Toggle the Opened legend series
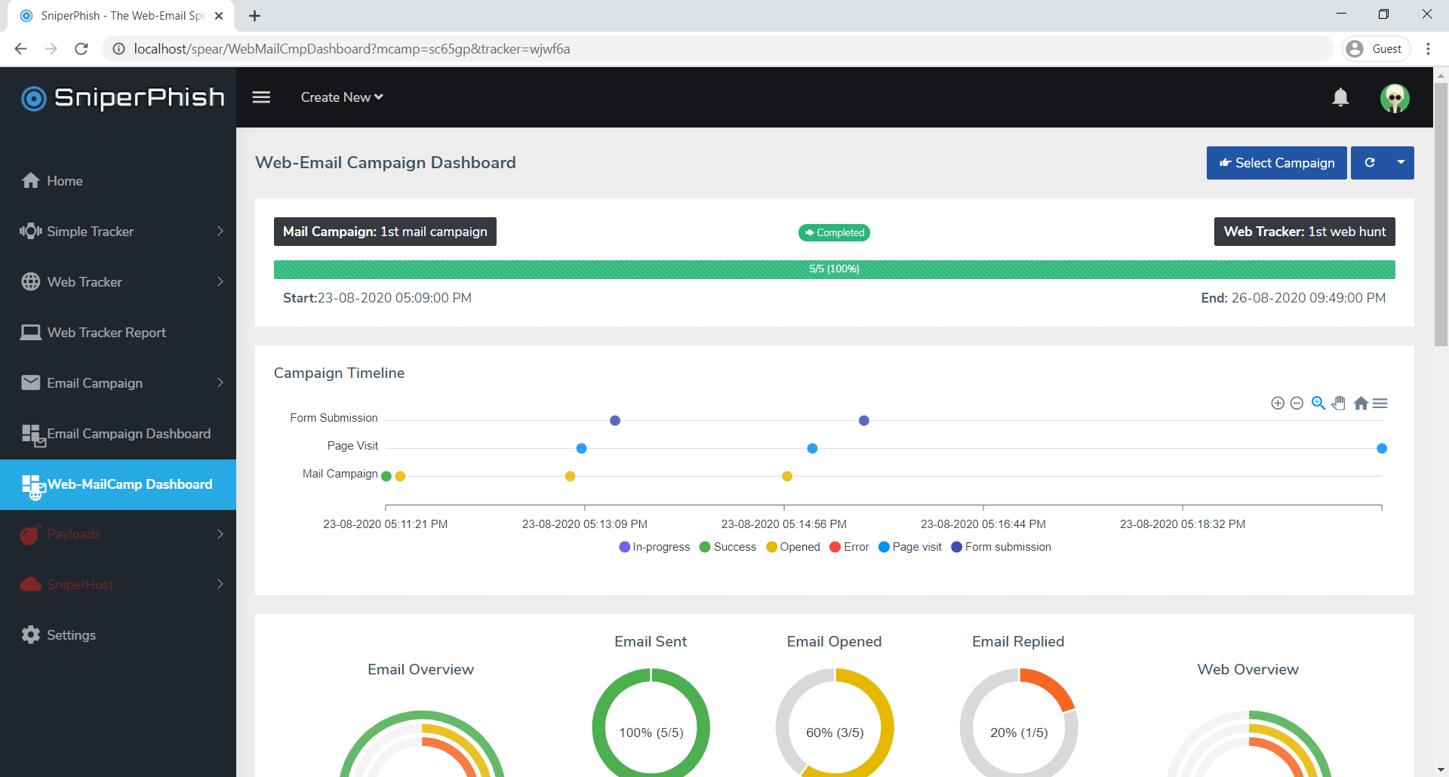Screen dimensions: 1449x777 [793, 547]
